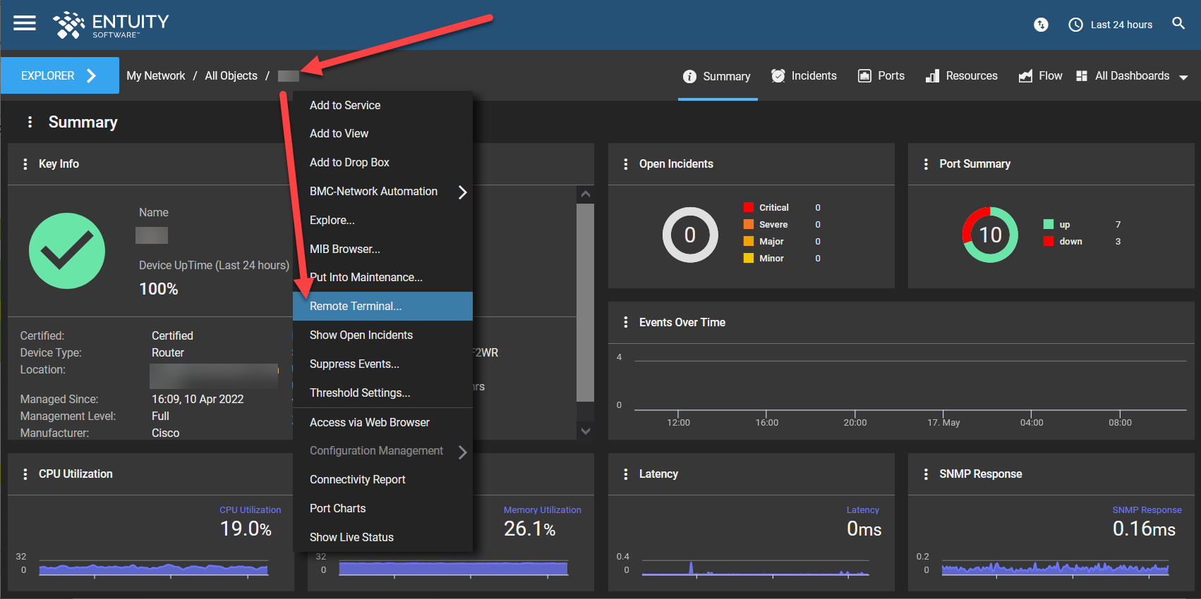Viewport: 1201px width, 599px height.
Task: Open the CPU Utilization panel options menu
Action: pos(25,474)
